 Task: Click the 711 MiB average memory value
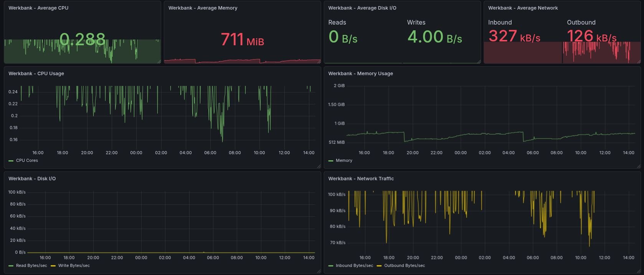(x=242, y=40)
